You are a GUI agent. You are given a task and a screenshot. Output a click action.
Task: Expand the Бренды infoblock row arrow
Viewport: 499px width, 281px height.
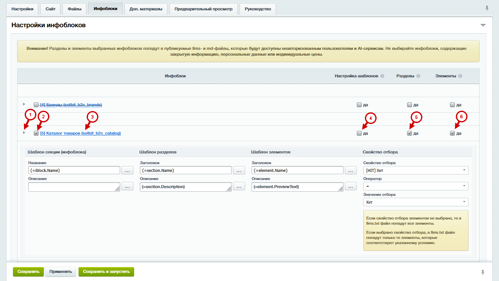(x=24, y=104)
